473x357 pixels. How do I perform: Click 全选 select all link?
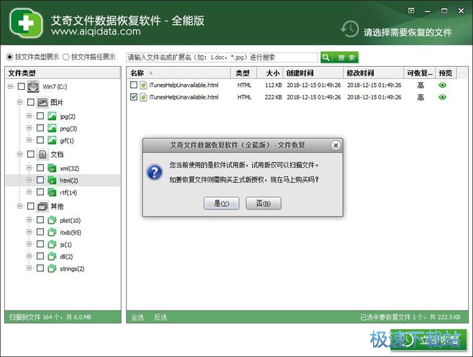(x=138, y=317)
